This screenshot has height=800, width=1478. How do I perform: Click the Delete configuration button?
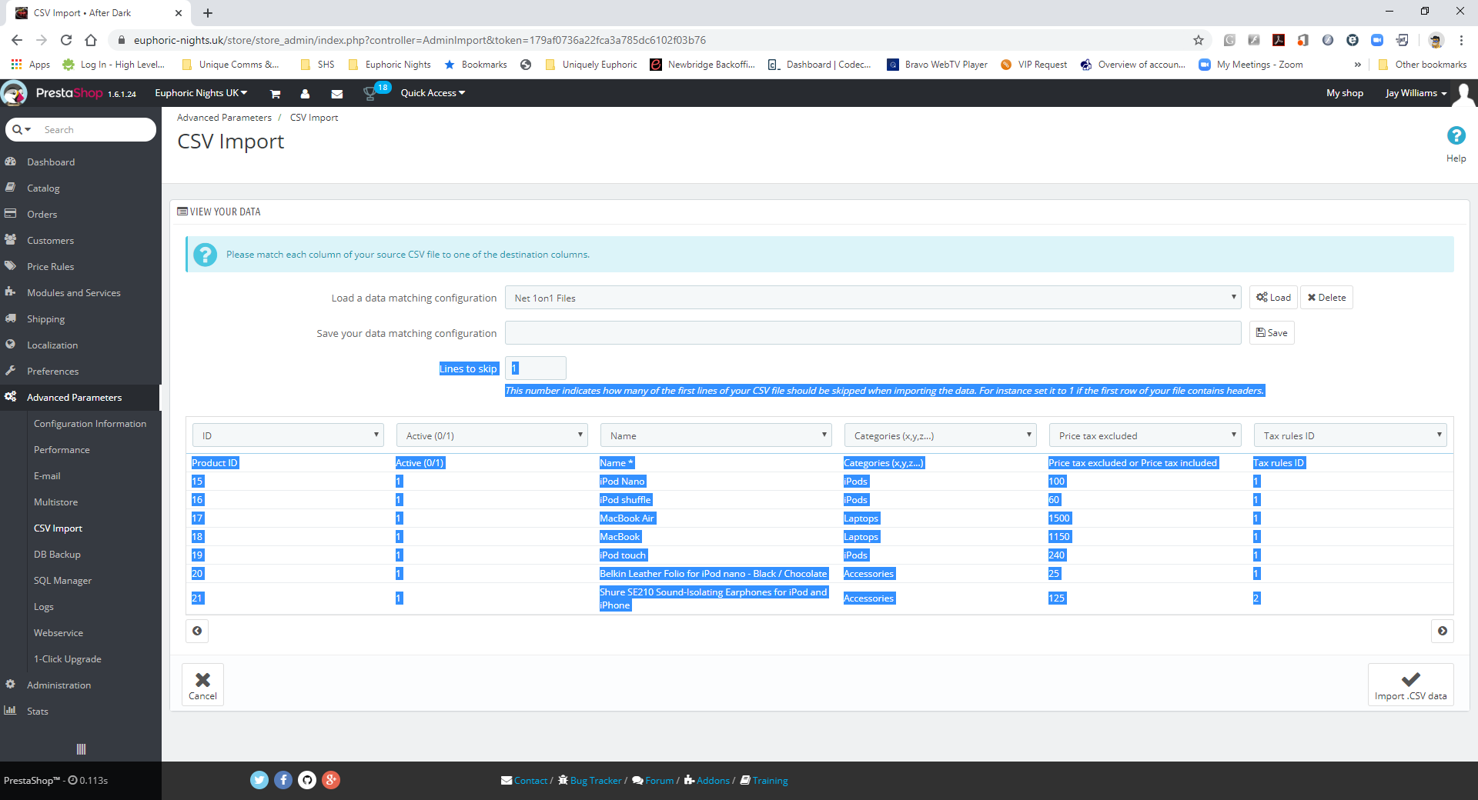tap(1326, 298)
